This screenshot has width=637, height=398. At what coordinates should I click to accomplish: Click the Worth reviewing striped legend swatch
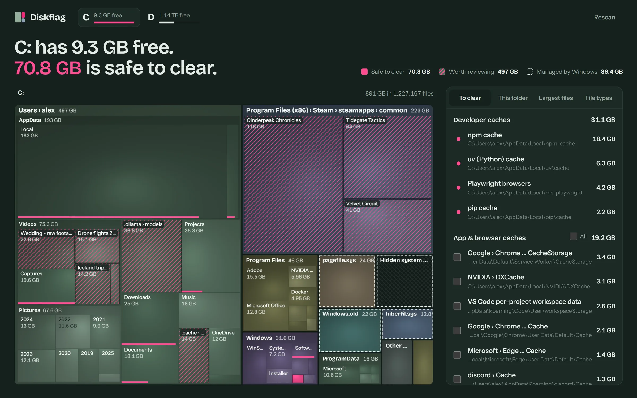[x=442, y=72]
